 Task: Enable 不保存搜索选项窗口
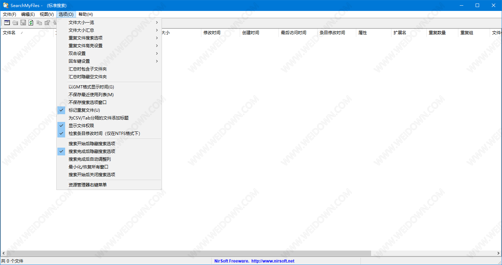[x=109, y=102]
